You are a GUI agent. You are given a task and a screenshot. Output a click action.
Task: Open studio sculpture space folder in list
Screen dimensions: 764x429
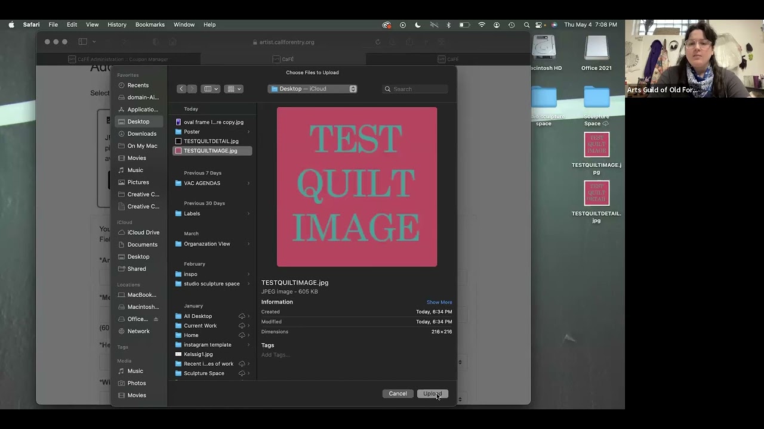[x=212, y=284]
